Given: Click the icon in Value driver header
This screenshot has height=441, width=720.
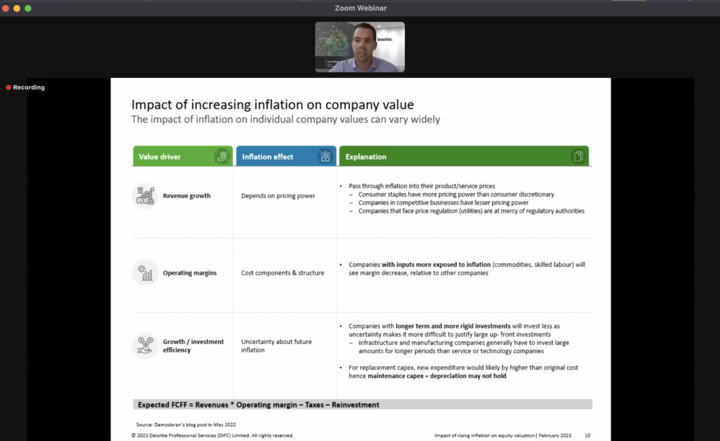Looking at the screenshot, I should pos(221,157).
